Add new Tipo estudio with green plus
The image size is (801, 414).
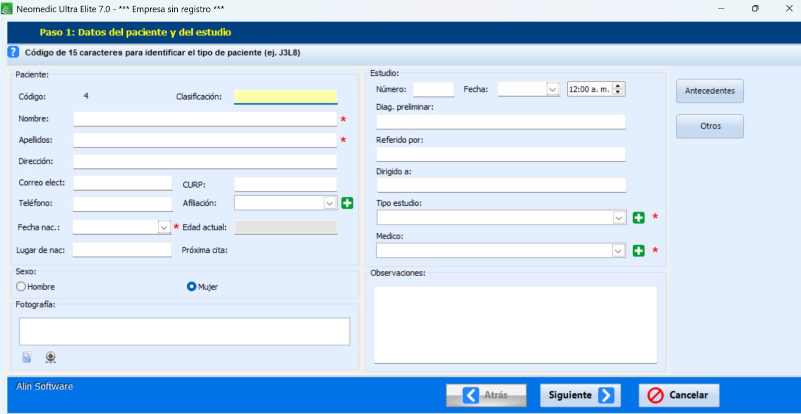[638, 217]
